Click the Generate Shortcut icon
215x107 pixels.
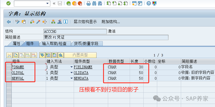pos(140,3)
